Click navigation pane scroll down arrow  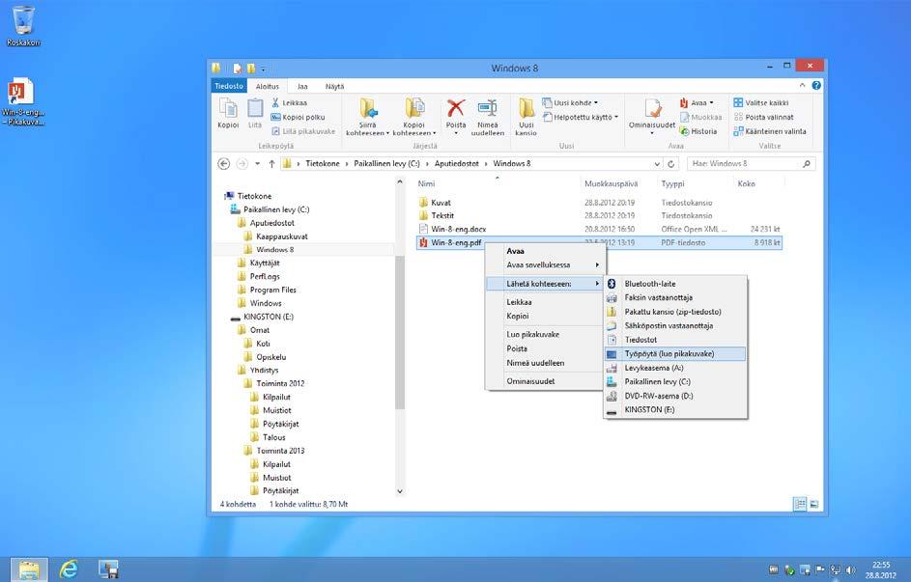(400, 491)
